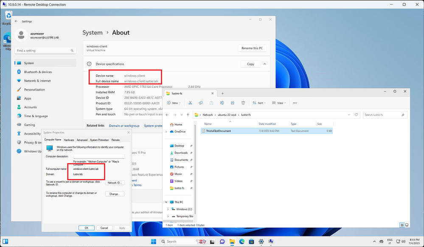
Task: Click the Network ID... button
Action: coord(115,182)
